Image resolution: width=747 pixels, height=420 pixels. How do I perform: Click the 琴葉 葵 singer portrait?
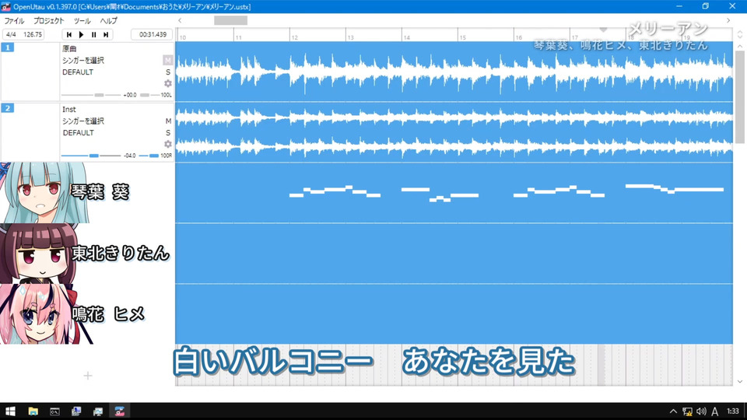[44, 192]
